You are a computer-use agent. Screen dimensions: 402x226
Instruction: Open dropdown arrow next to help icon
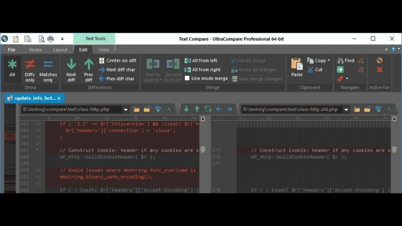(x=399, y=48)
